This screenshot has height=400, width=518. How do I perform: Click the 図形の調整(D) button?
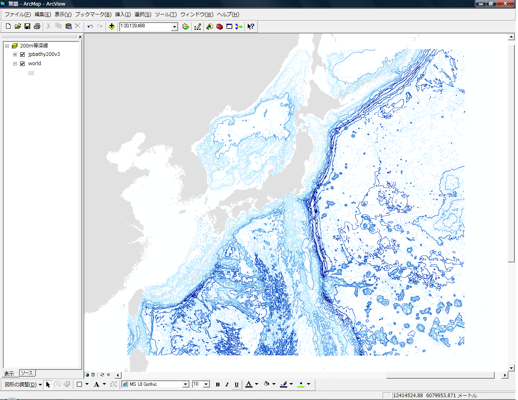point(23,385)
